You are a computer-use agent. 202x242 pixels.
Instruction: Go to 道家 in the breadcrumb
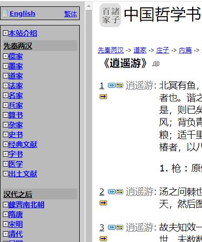click(x=140, y=50)
